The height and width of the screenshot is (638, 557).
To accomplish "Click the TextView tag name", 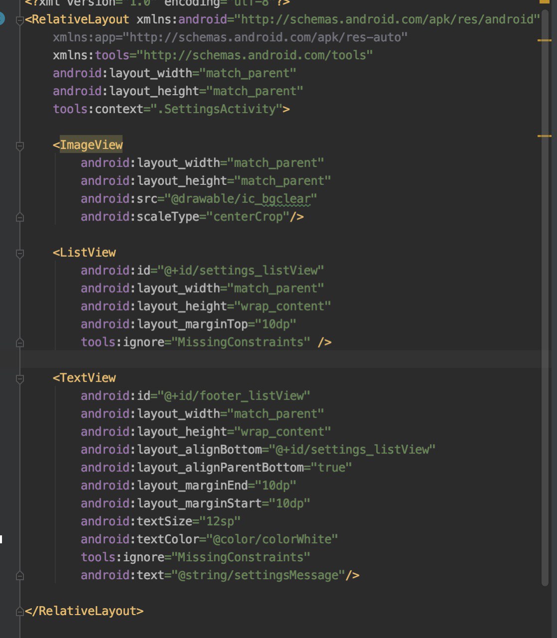I will point(88,378).
